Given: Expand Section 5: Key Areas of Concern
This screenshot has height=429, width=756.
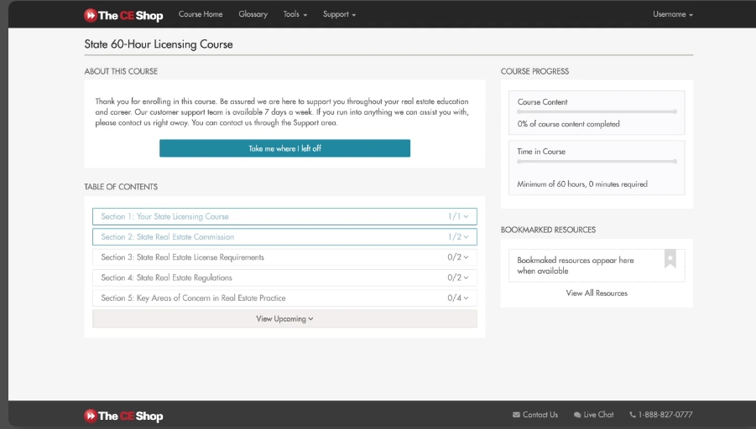Looking at the screenshot, I should coord(285,298).
